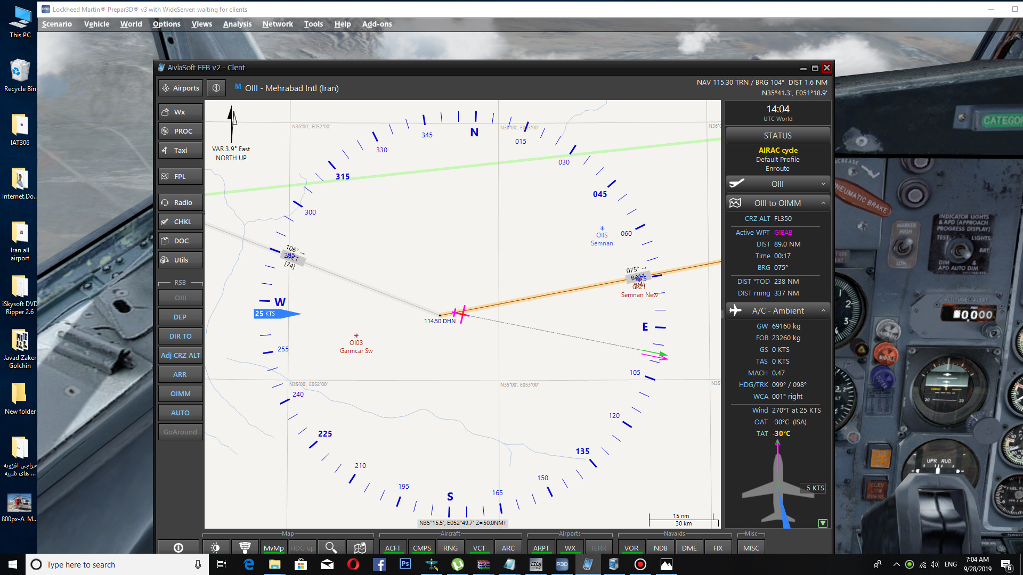Image resolution: width=1023 pixels, height=575 pixels.
Task: Open the Options menu
Action: [x=167, y=24]
